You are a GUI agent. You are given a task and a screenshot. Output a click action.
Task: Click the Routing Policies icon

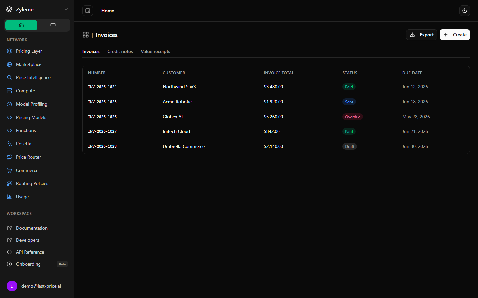tap(9, 183)
